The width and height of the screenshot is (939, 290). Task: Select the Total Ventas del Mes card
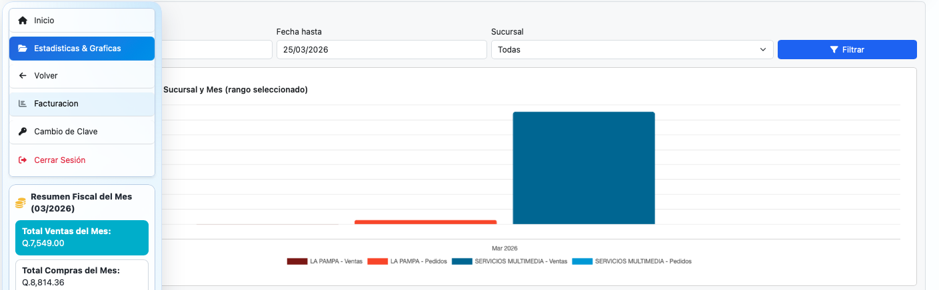point(82,237)
